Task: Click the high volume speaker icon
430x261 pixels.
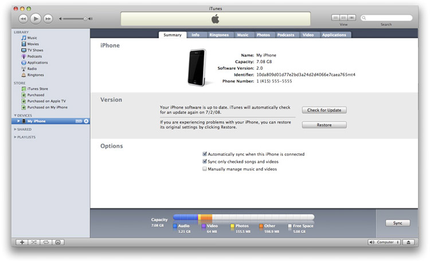Action: tap(90, 19)
